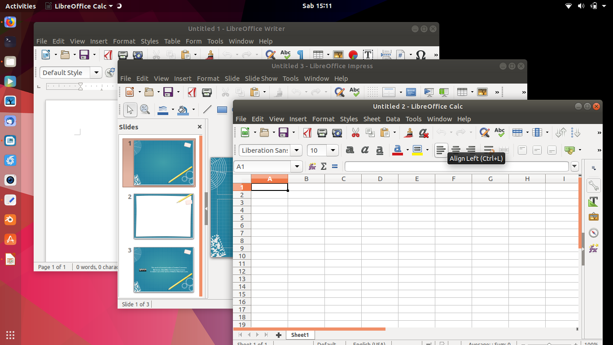Screen dimensions: 613x345
Task: Toggle Underline in Calc formatting toolbar
Action: coord(380,150)
